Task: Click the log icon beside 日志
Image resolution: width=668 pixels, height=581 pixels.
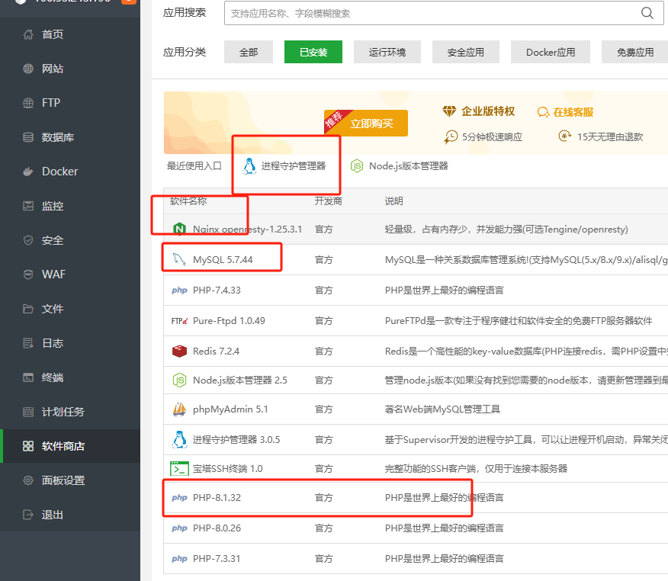Action: pos(28,343)
